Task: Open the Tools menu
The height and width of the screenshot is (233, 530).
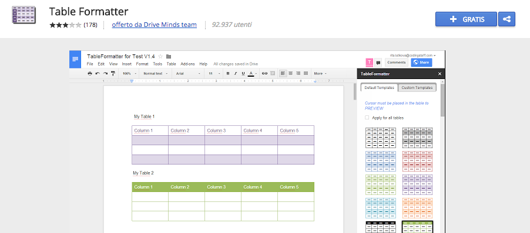Action: 157,64
